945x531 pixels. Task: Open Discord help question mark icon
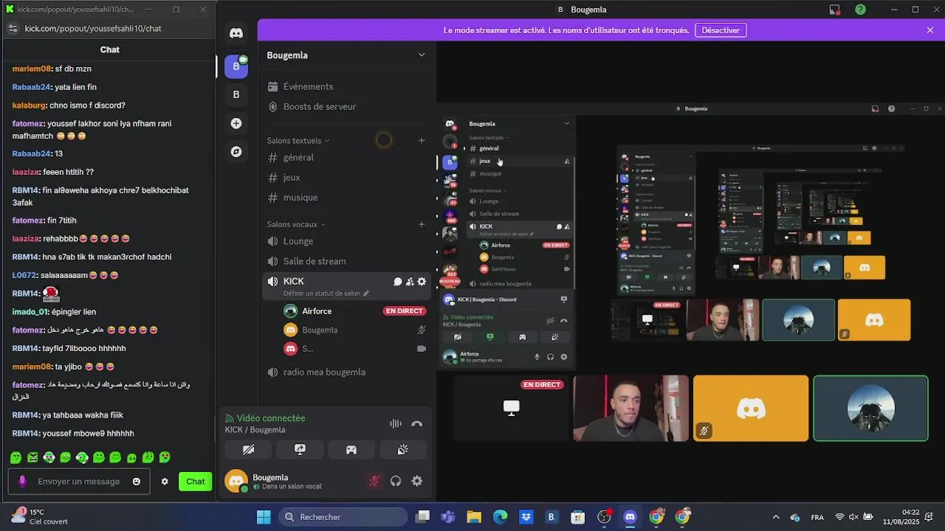tap(861, 10)
